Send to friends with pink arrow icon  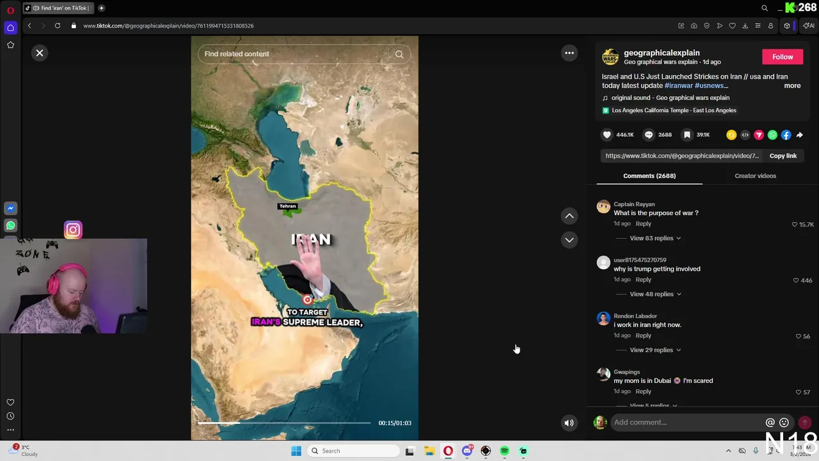759,135
